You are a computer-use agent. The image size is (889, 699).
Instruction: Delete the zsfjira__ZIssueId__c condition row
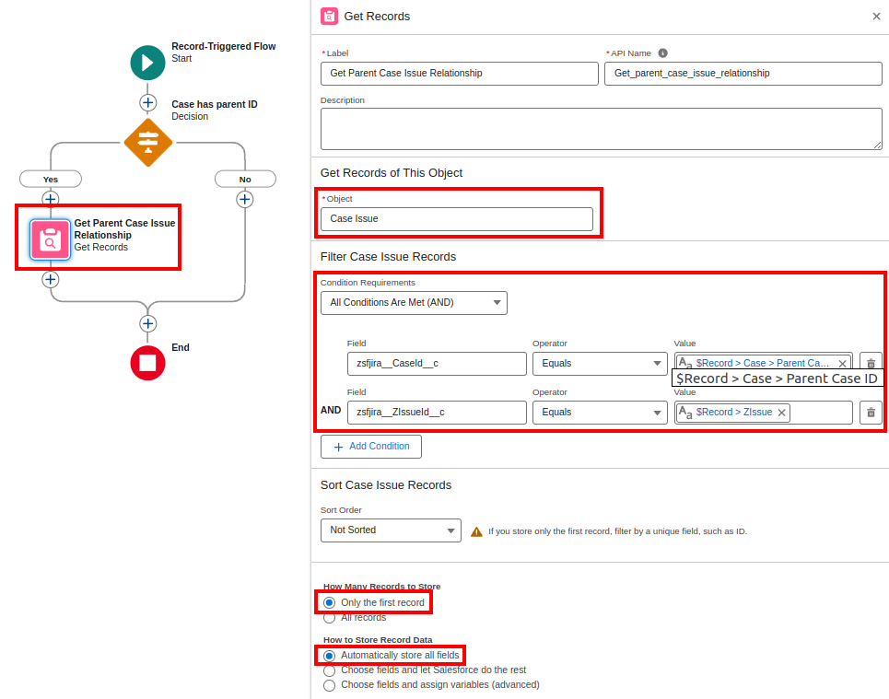click(x=871, y=413)
